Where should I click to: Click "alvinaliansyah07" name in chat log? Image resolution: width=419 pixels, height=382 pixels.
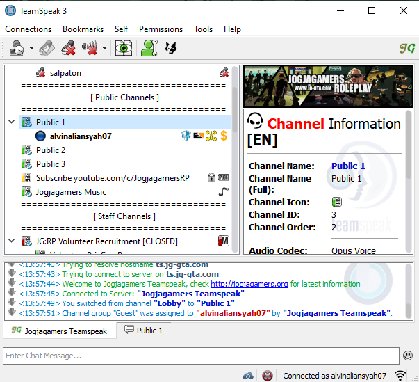233,313
